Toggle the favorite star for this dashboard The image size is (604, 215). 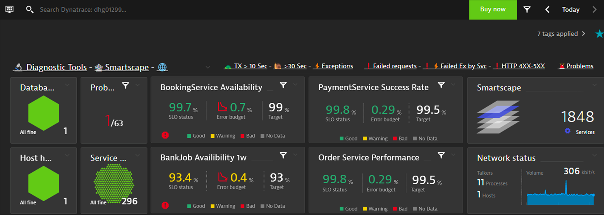(x=599, y=34)
